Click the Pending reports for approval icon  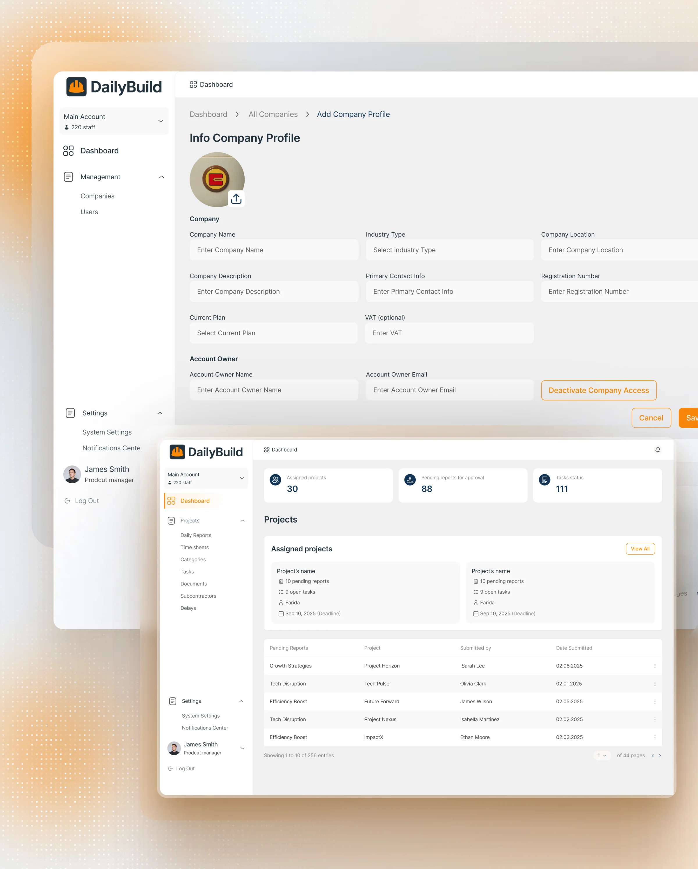410,480
